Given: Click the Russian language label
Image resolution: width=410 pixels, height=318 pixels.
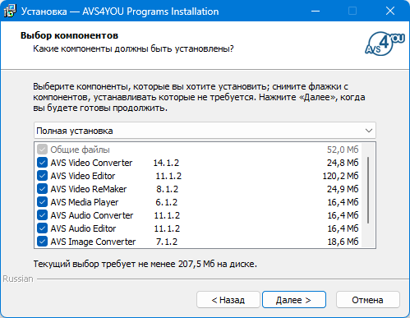Looking at the screenshot, I should 18,279.
